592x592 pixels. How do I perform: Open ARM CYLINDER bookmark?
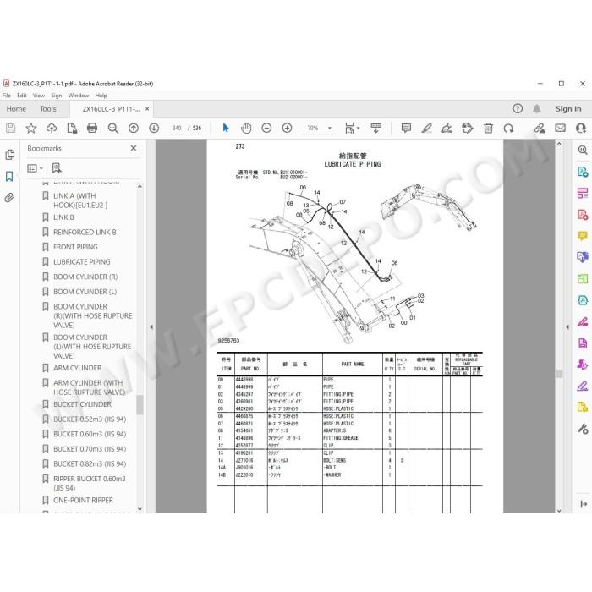coord(78,368)
